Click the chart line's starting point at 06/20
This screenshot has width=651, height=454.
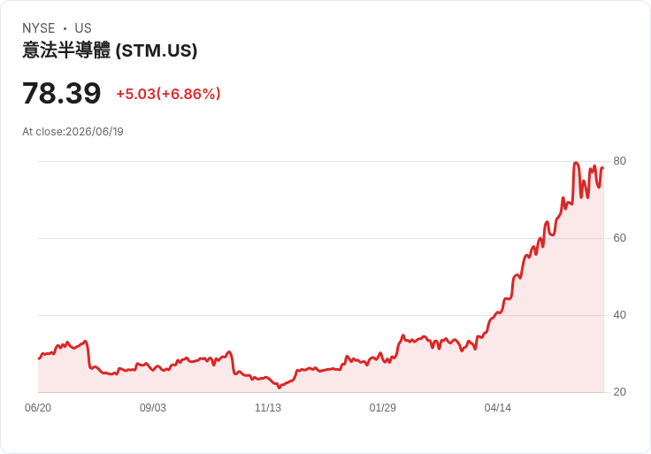pos(39,358)
